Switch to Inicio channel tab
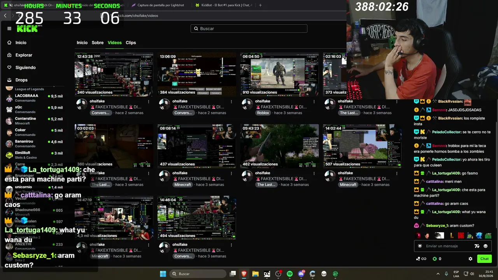 click(x=82, y=43)
